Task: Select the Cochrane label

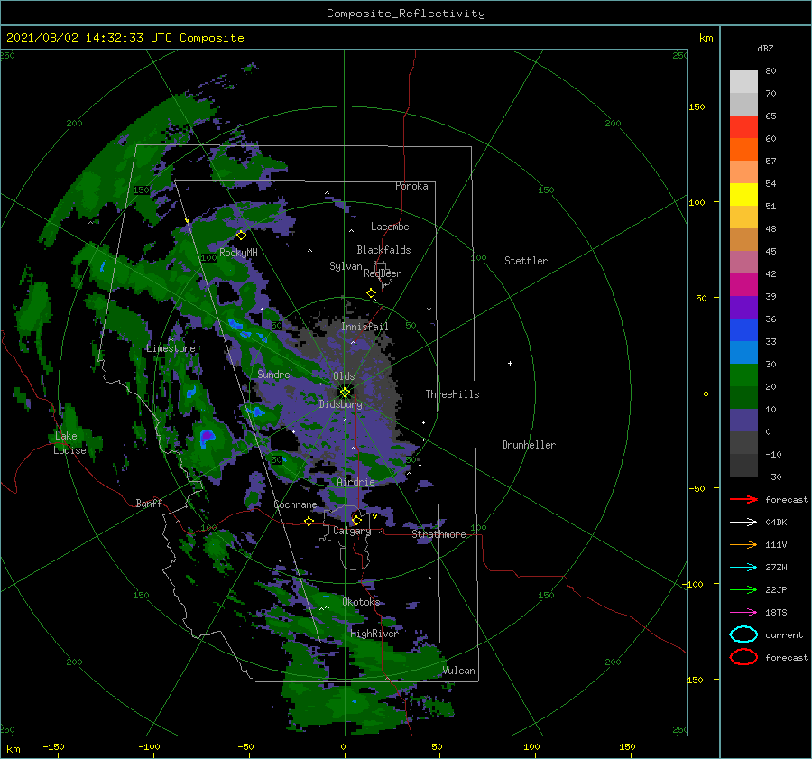Action: 295,504
